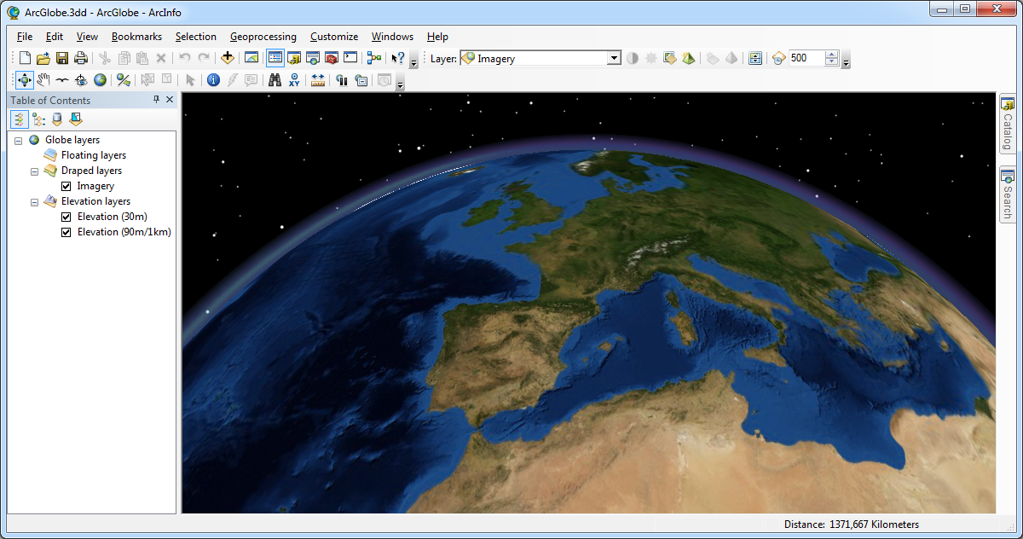This screenshot has width=1023, height=539.
Task: Uncheck the Imagery layer
Action: 66,186
